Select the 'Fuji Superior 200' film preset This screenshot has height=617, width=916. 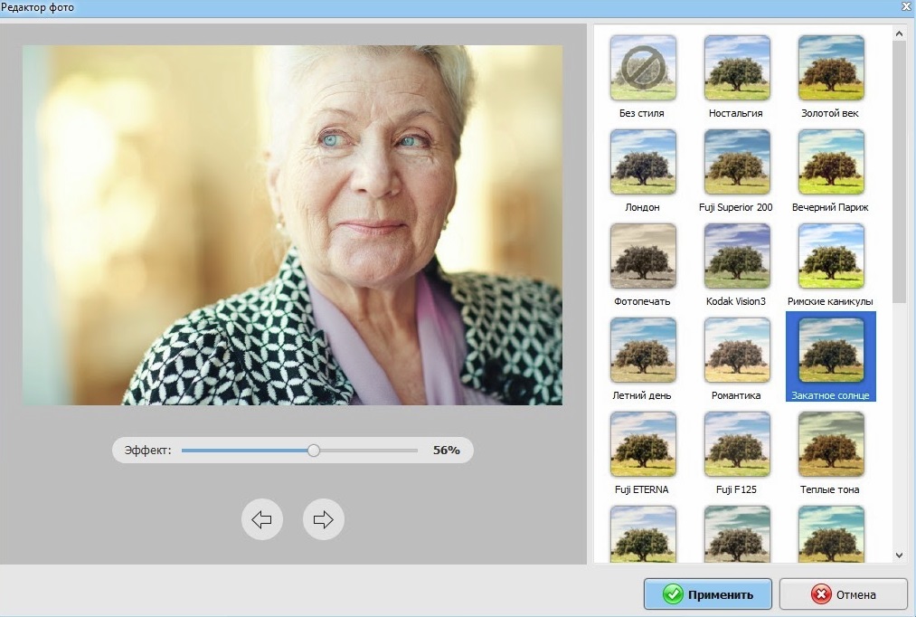[x=737, y=162]
